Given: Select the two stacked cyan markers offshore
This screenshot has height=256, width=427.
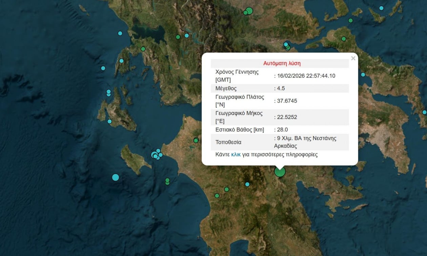Looking at the screenshot, I should coord(108,92).
